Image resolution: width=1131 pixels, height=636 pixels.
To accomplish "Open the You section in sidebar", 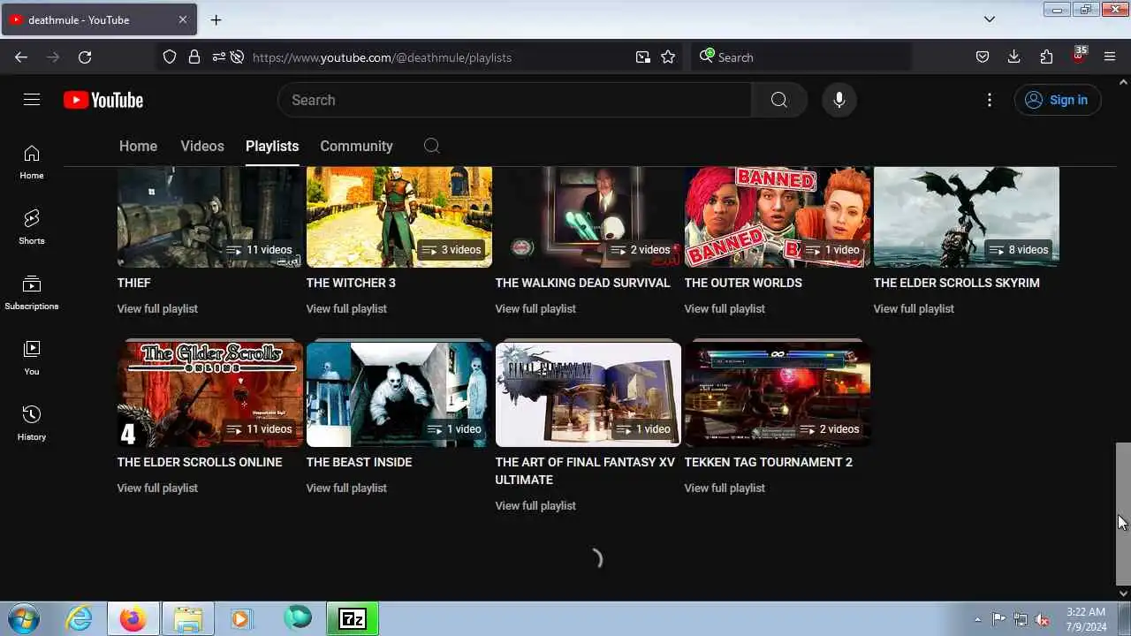I will tap(32, 358).
